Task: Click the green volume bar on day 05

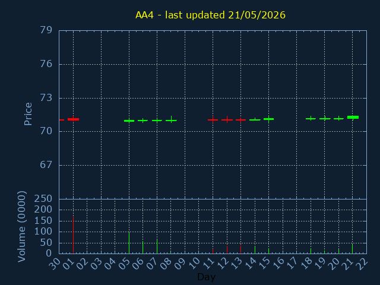Action: [x=129, y=243]
